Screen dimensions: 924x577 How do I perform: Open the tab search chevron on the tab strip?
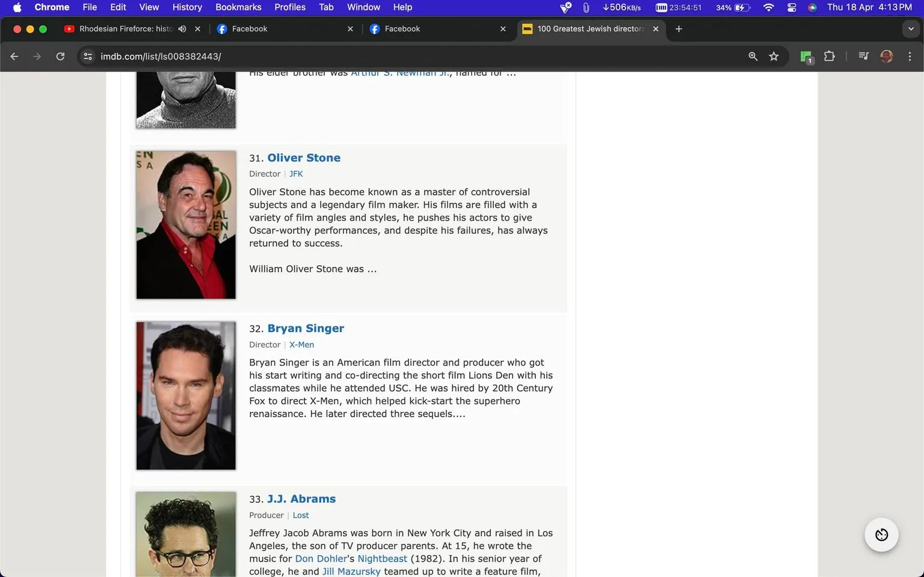[x=910, y=28]
